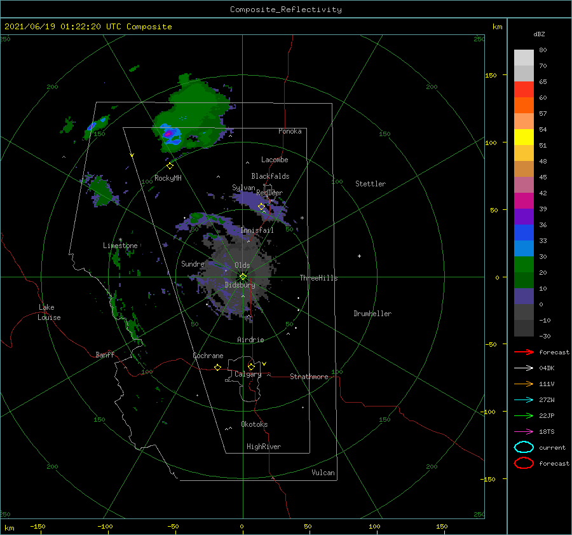This screenshot has height=535, width=572.
Task: Click the Vulcan label
Action: pos(323,473)
